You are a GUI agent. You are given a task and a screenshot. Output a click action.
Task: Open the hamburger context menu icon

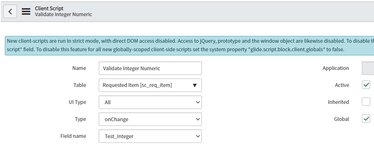(26, 11)
